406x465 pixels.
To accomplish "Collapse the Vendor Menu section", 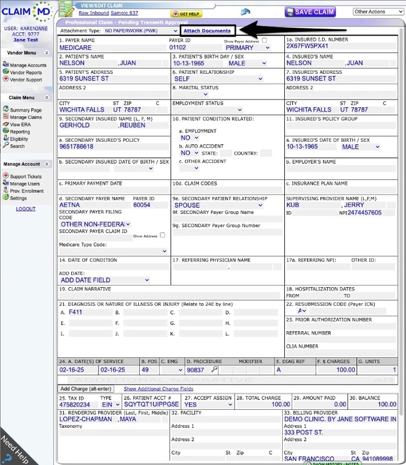I will coord(47,53).
